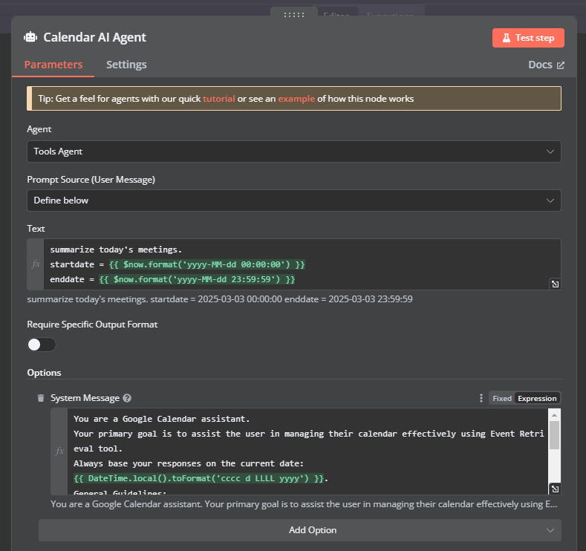Open the three-dot menu for System Message
Viewport: 586px width, 551px height.
(x=481, y=398)
